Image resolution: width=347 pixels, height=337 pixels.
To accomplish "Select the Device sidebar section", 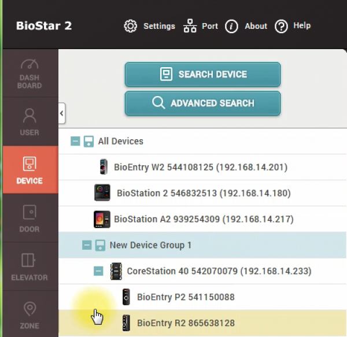I will [x=29, y=170].
